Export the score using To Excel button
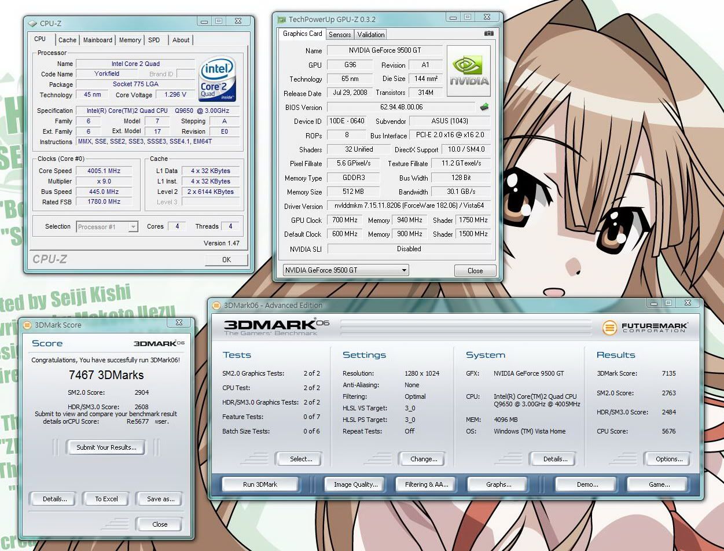Image resolution: width=724 pixels, height=551 pixels. click(106, 499)
